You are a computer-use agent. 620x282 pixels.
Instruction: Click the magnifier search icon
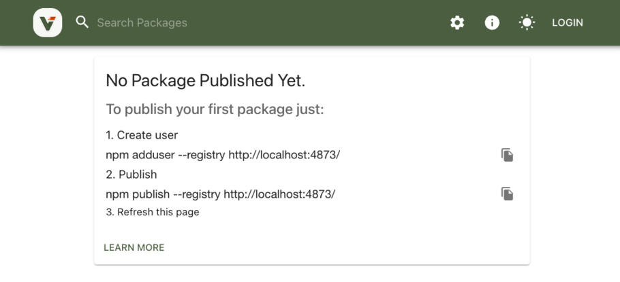(x=82, y=22)
